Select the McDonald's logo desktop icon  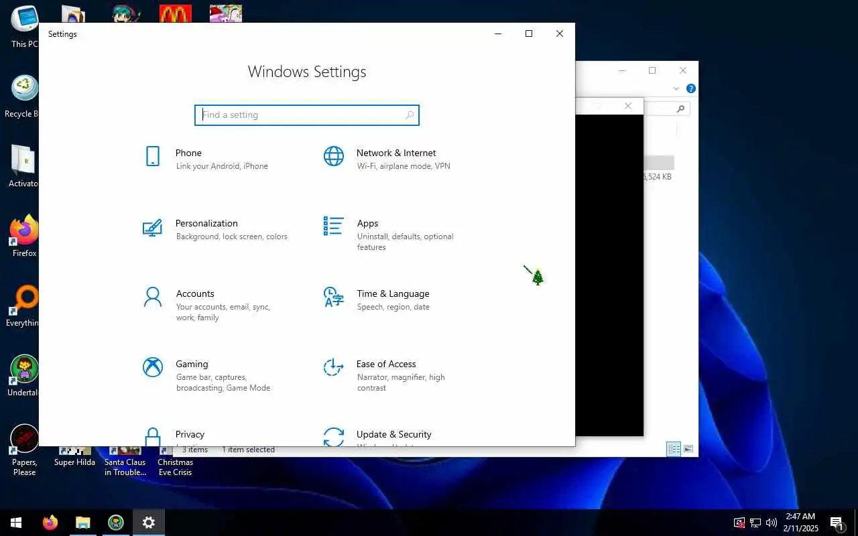point(175,13)
